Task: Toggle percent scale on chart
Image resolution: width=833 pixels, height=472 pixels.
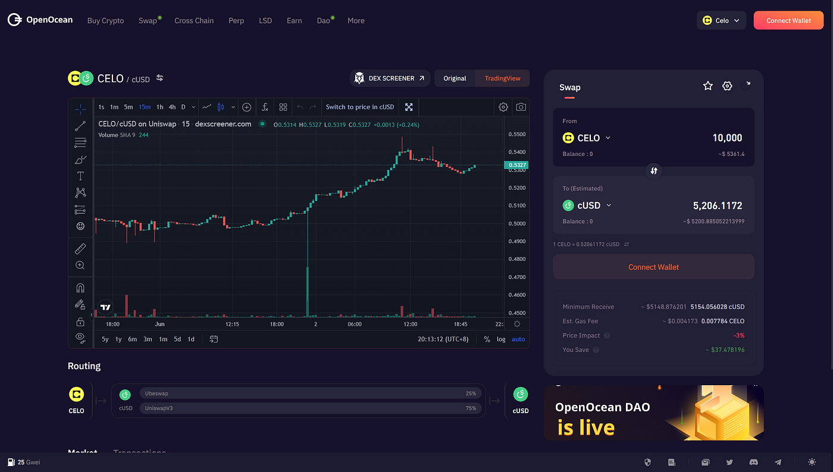Action: [x=487, y=339]
